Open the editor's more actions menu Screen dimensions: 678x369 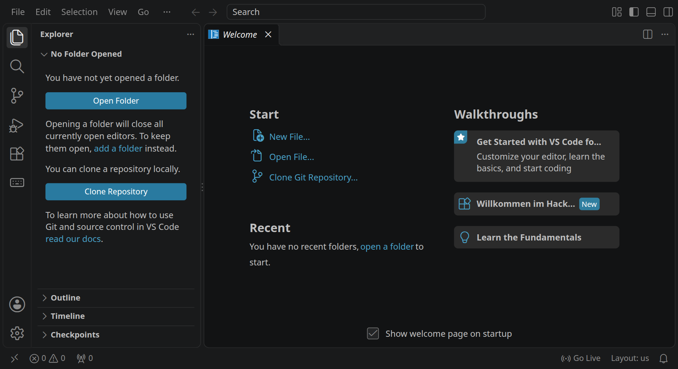point(665,34)
